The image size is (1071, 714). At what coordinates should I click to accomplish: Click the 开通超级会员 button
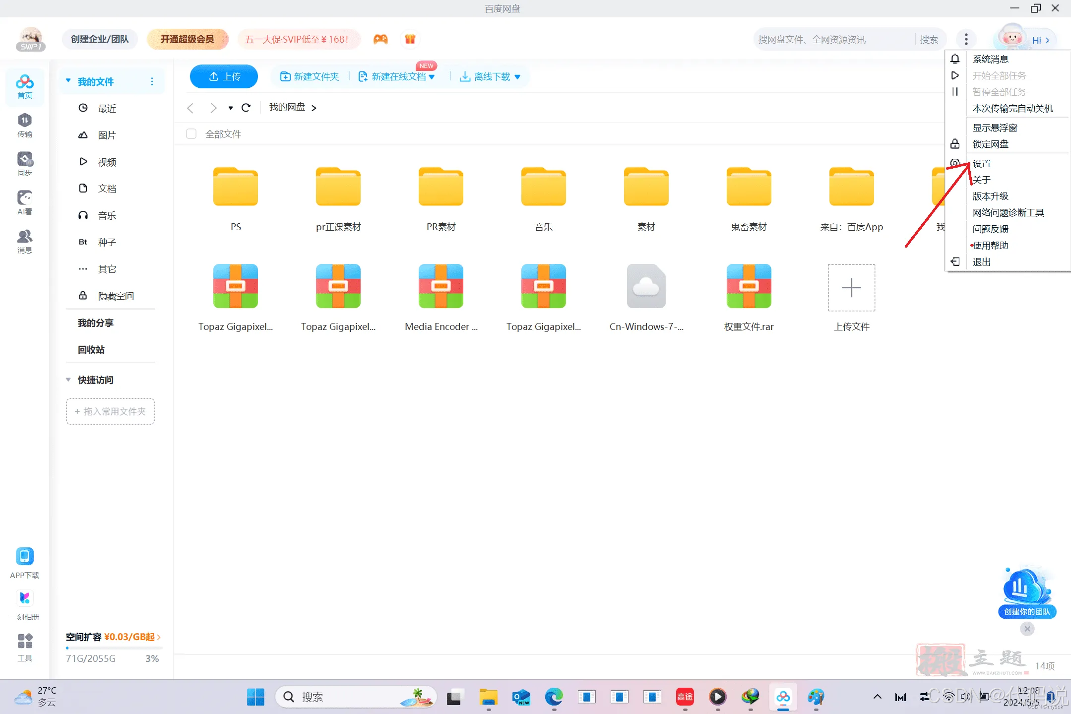[187, 39]
